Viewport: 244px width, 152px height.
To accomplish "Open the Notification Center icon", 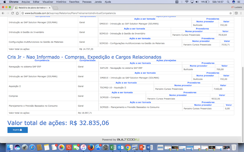I will 239,2.
